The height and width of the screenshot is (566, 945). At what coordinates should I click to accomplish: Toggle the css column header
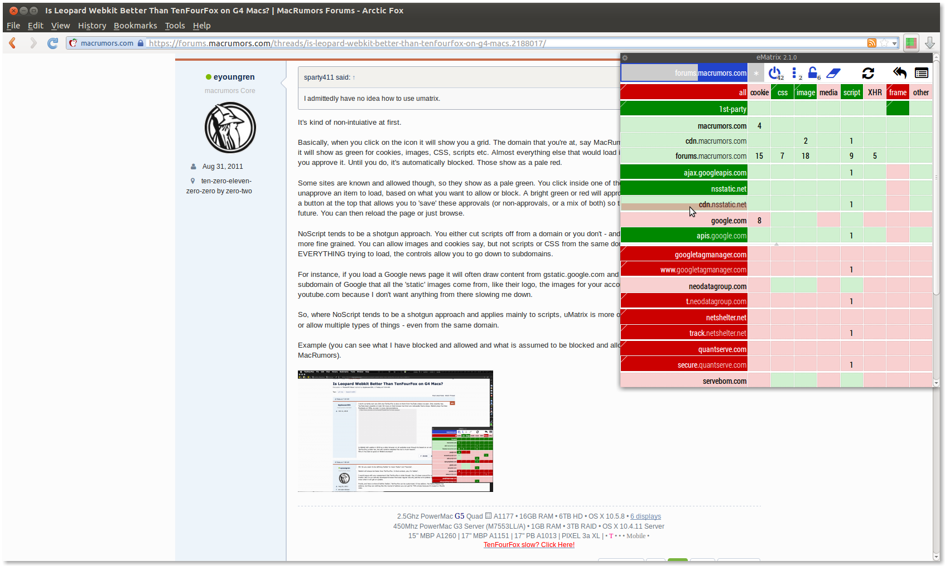click(x=783, y=92)
